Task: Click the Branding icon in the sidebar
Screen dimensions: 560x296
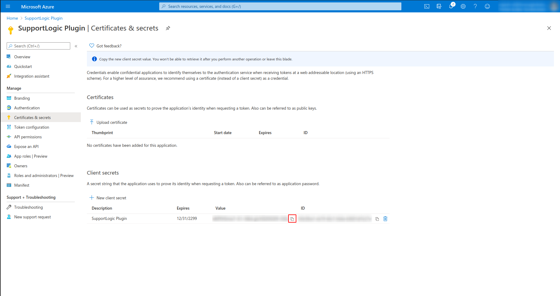Action: pyautogui.click(x=9, y=98)
